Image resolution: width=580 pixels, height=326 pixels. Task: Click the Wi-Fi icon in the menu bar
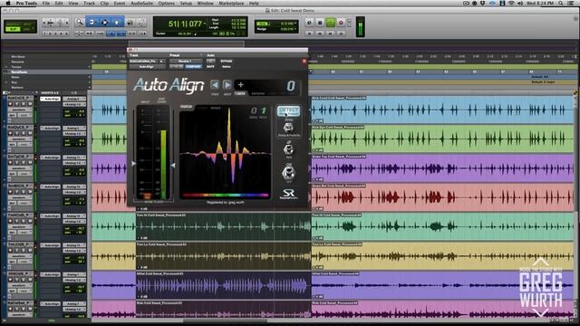(511, 3)
